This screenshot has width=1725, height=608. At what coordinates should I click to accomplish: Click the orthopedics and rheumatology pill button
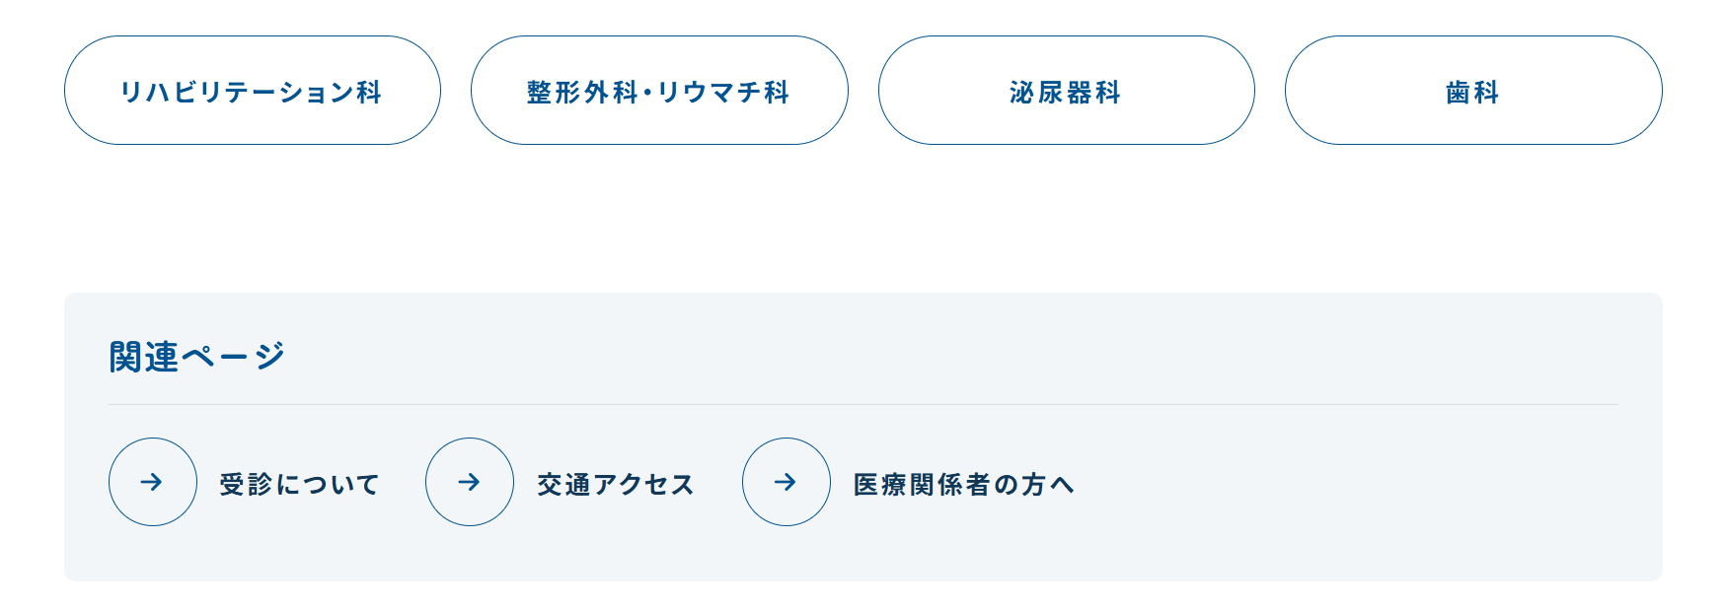[659, 90]
